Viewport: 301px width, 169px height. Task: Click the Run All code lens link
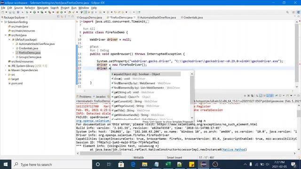pyautogui.click(x=89, y=29)
